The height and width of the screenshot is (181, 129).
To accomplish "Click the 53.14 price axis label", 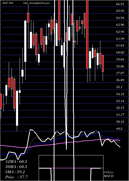I will [x=120, y=101].
